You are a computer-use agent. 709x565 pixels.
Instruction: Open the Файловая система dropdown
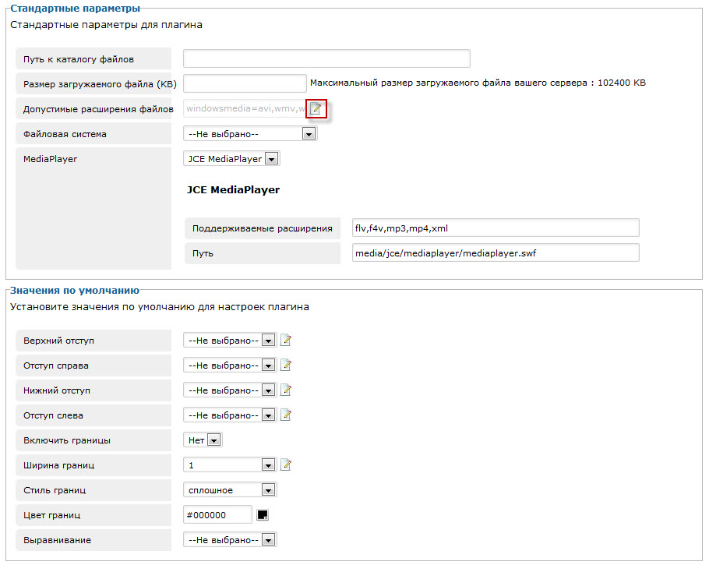(250, 134)
